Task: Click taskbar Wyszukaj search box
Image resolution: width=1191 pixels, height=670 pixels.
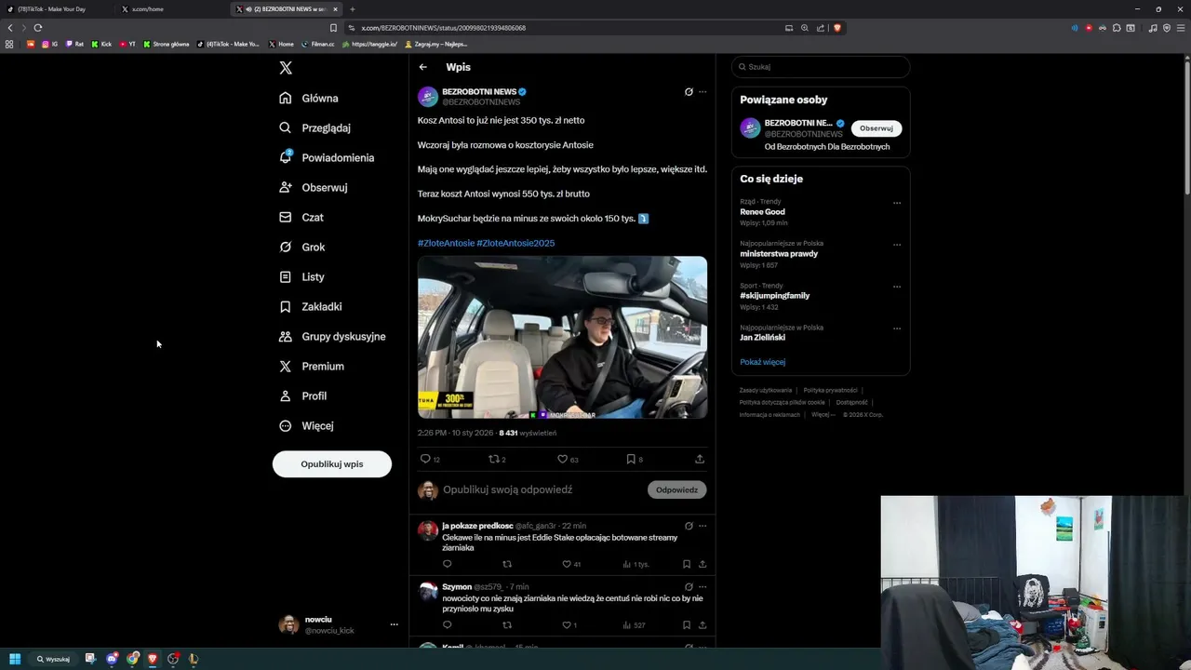Action: coord(53,659)
